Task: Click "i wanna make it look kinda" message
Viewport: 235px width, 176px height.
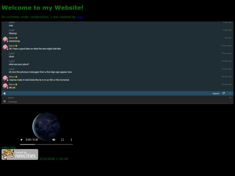Action: point(39,80)
